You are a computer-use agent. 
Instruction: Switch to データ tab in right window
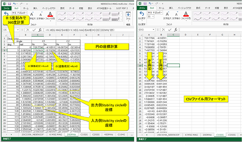click(x=208, y=8)
